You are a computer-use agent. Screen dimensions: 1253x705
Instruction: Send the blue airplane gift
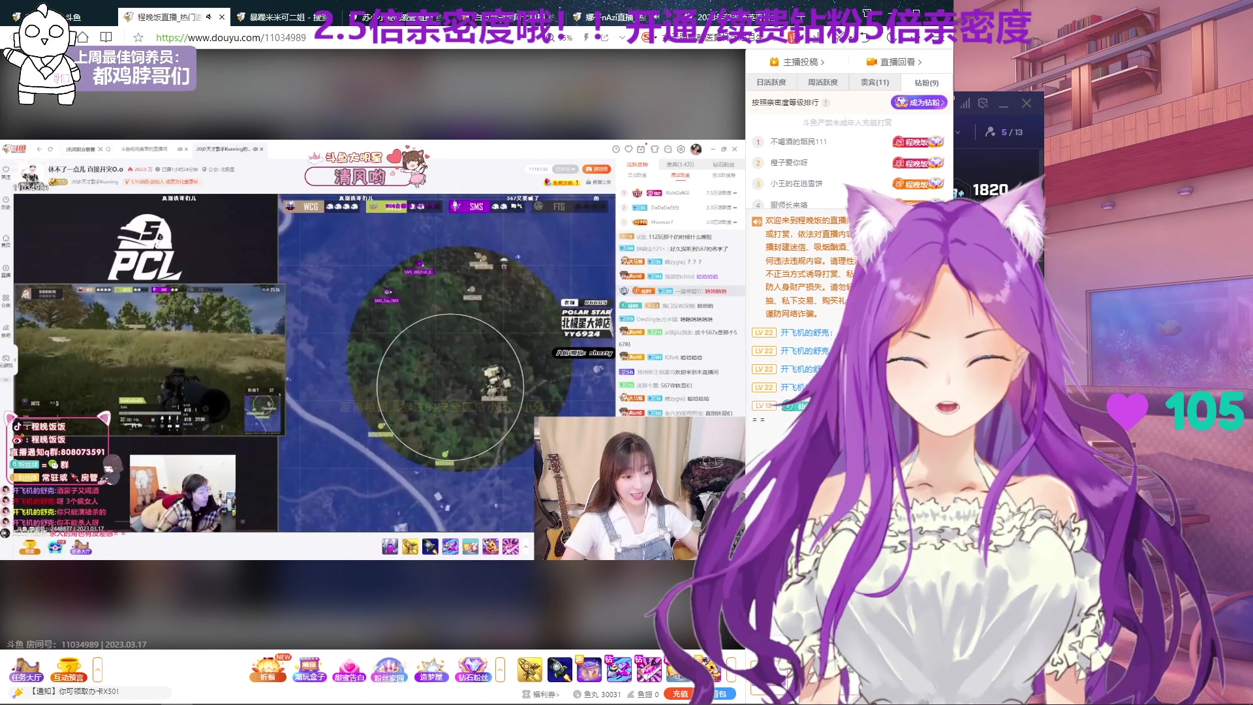618,670
